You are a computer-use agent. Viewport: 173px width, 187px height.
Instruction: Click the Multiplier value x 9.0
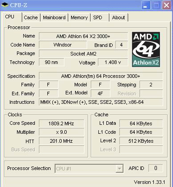61,132
